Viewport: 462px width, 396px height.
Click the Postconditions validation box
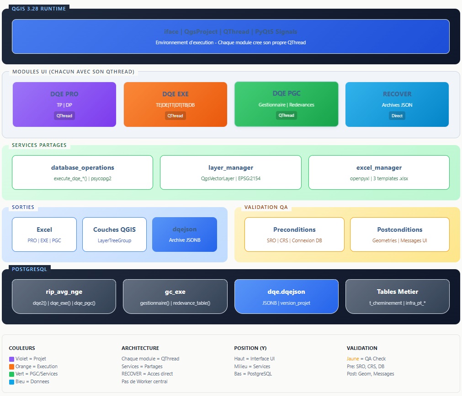coord(399,234)
